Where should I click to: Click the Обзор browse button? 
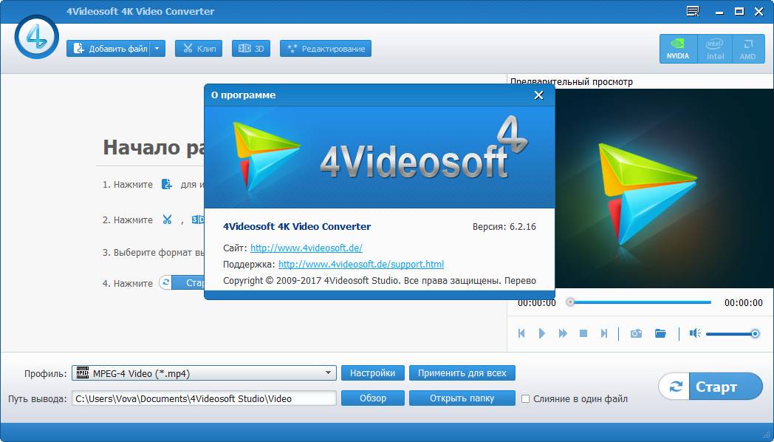click(x=373, y=398)
